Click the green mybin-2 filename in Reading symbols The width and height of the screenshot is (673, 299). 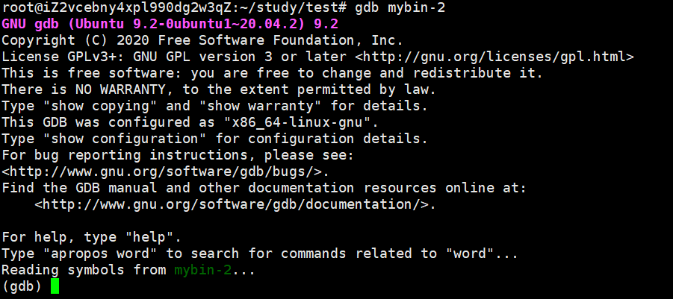[x=202, y=271]
